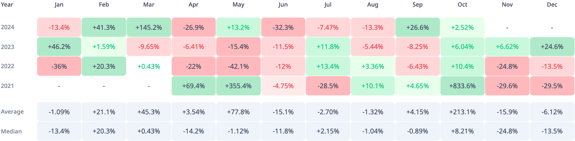Screen dimensions: 575x141
Task: Click the Year column header
Action: [7, 5]
